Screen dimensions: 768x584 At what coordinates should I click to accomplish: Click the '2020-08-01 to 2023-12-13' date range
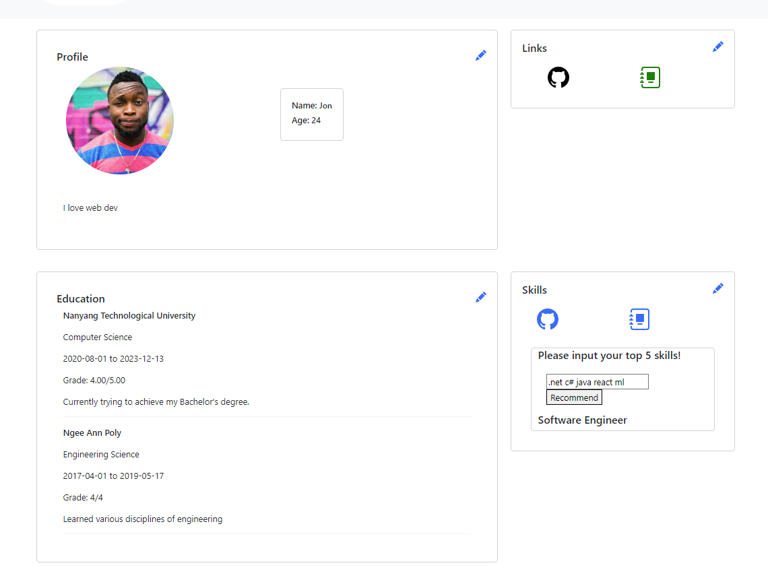[113, 359]
